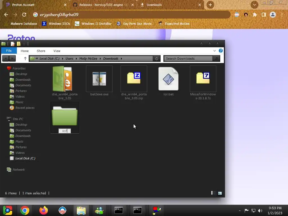Viewport: 288px width, 216px height.
Task: Go up one folder level
Action: (x=25, y=58)
